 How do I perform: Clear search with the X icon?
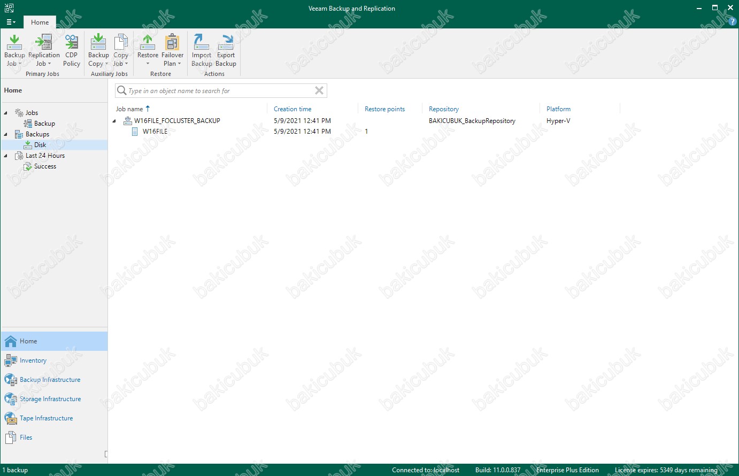[x=319, y=90]
